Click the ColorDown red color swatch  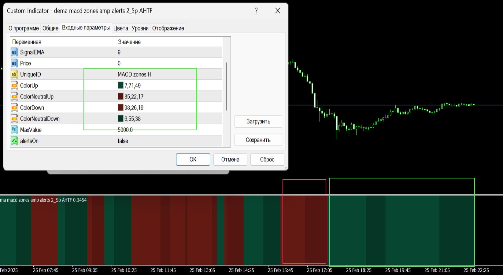120,107
